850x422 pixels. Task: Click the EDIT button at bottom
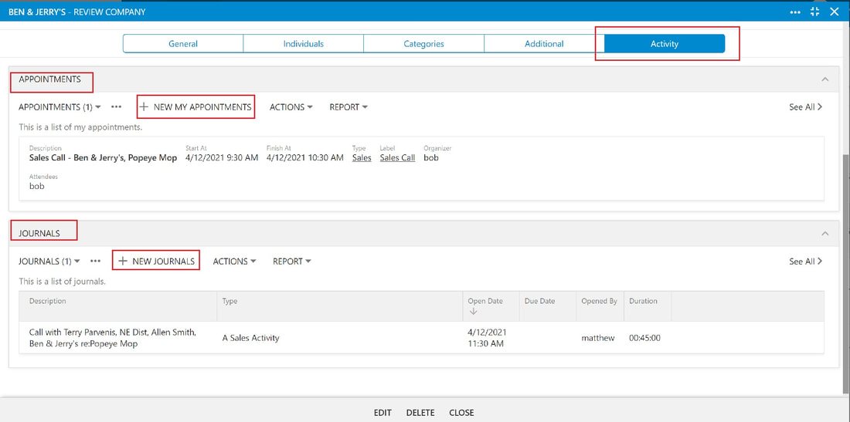(x=382, y=413)
